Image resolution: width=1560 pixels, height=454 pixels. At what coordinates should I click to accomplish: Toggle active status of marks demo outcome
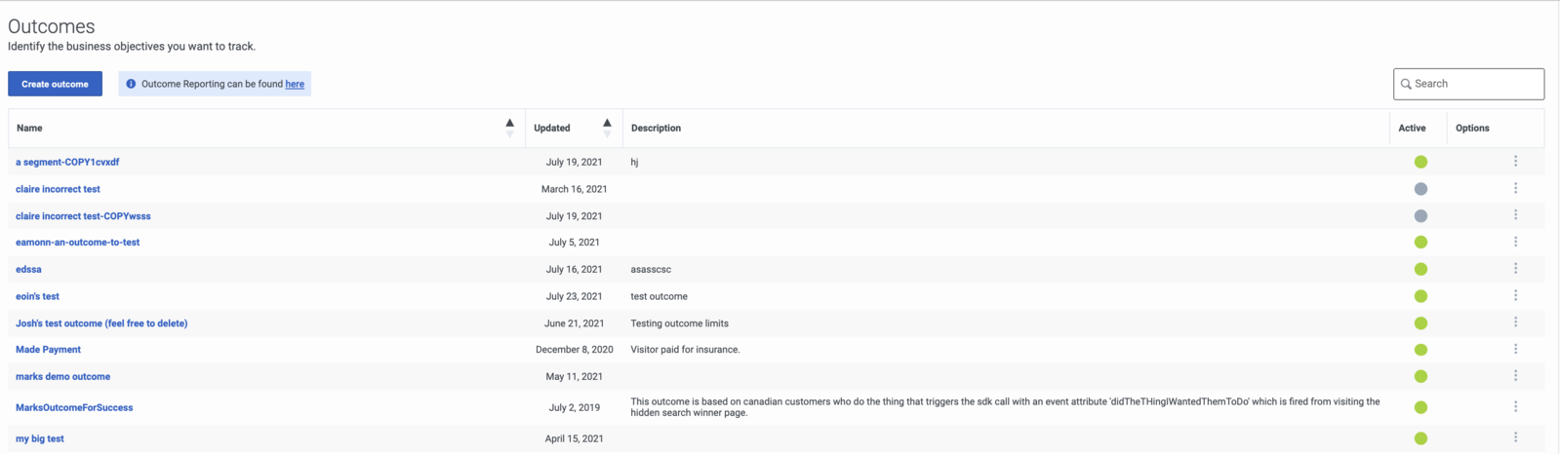coord(1420,376)
